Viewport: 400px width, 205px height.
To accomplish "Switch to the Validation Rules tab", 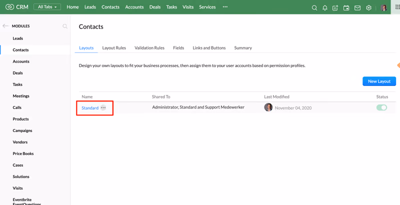I will (149, 47).
